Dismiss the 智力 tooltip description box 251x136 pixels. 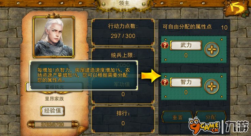83,75
